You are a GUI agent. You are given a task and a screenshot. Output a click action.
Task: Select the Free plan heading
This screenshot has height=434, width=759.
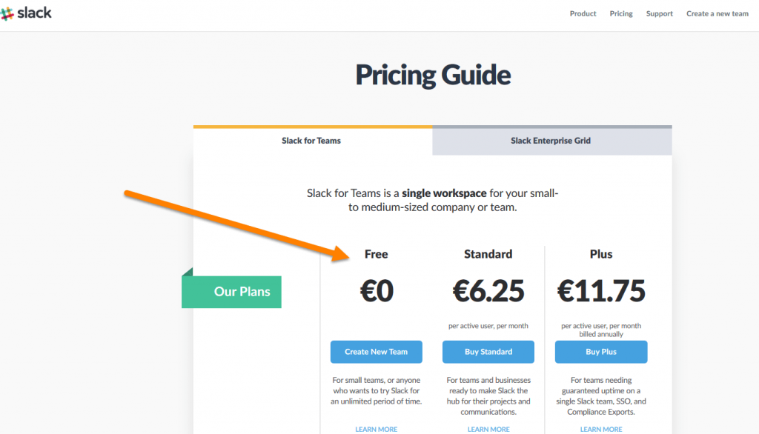376,254
